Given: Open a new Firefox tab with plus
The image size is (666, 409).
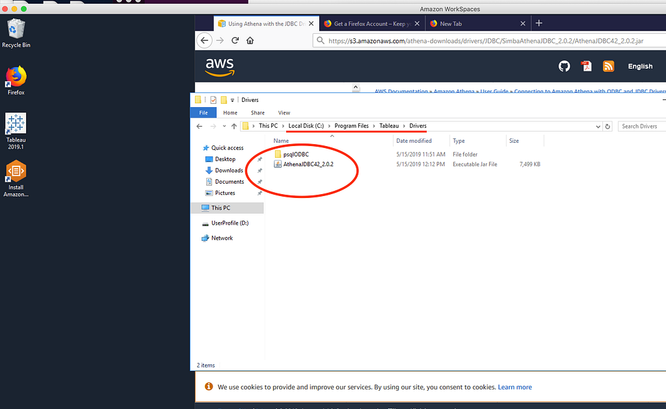Looking at the screenshot, I should pyautogui.click(x=539, y=23).
